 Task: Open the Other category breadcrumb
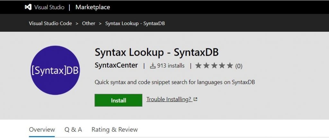click(89, 23)
